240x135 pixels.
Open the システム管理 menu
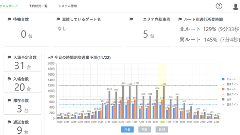(x=68, y=6)
